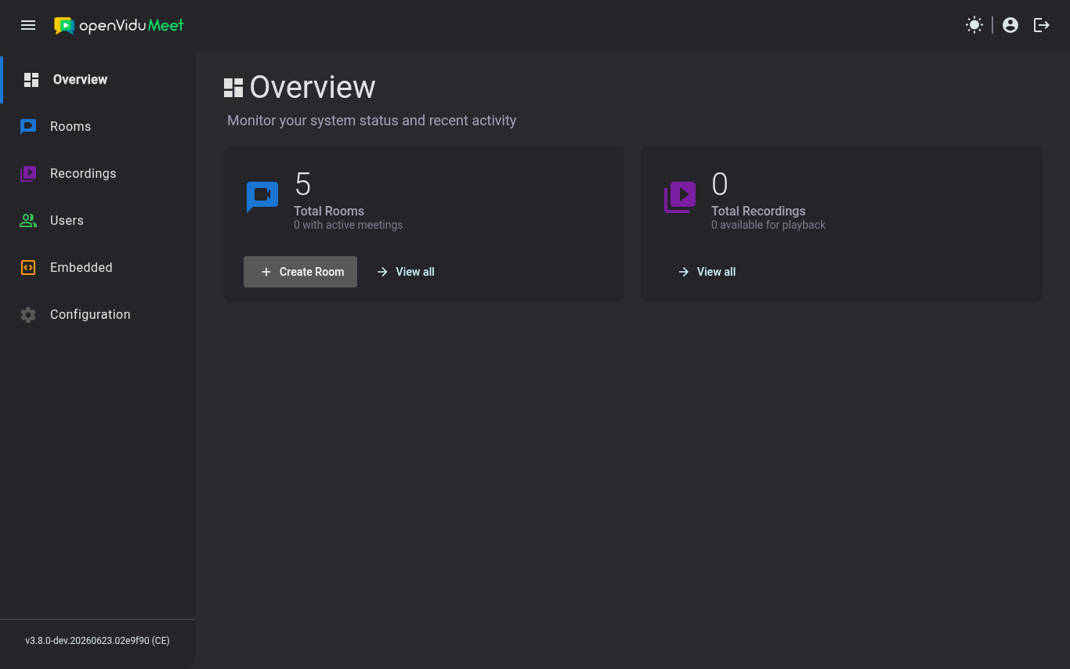Screen dimensions: 1070x669
Task: Select the Overview dashboard icon in sidebar
Action: click(x=31, y=80)
